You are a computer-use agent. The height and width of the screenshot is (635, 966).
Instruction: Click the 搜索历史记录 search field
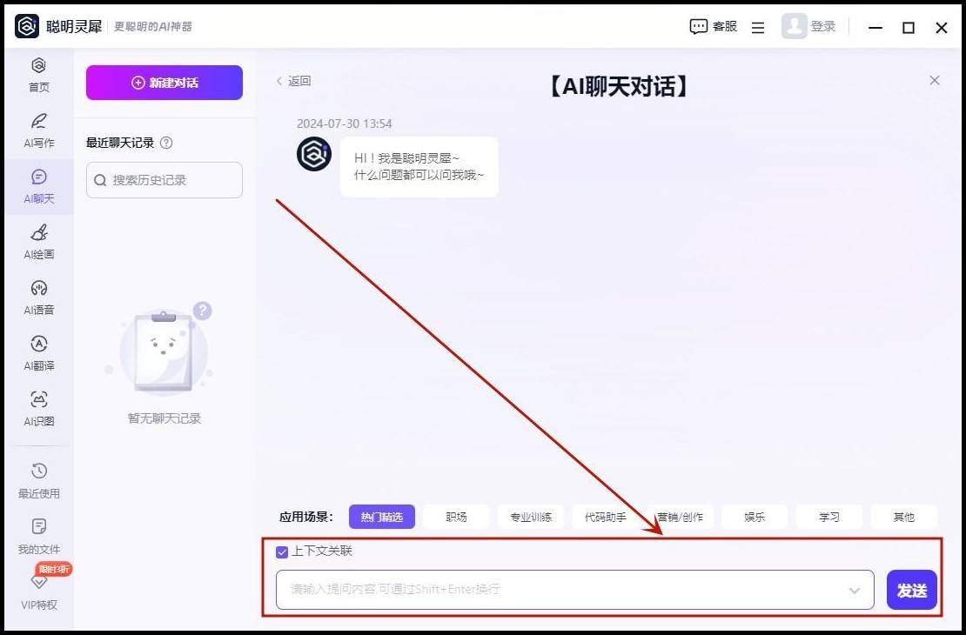[164, 180]
